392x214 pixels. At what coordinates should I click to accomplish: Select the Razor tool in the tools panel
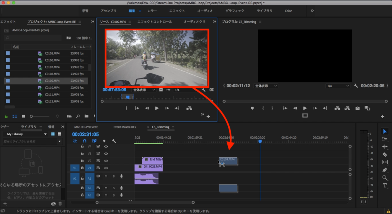pyautogui.click(x=385, y=154)
